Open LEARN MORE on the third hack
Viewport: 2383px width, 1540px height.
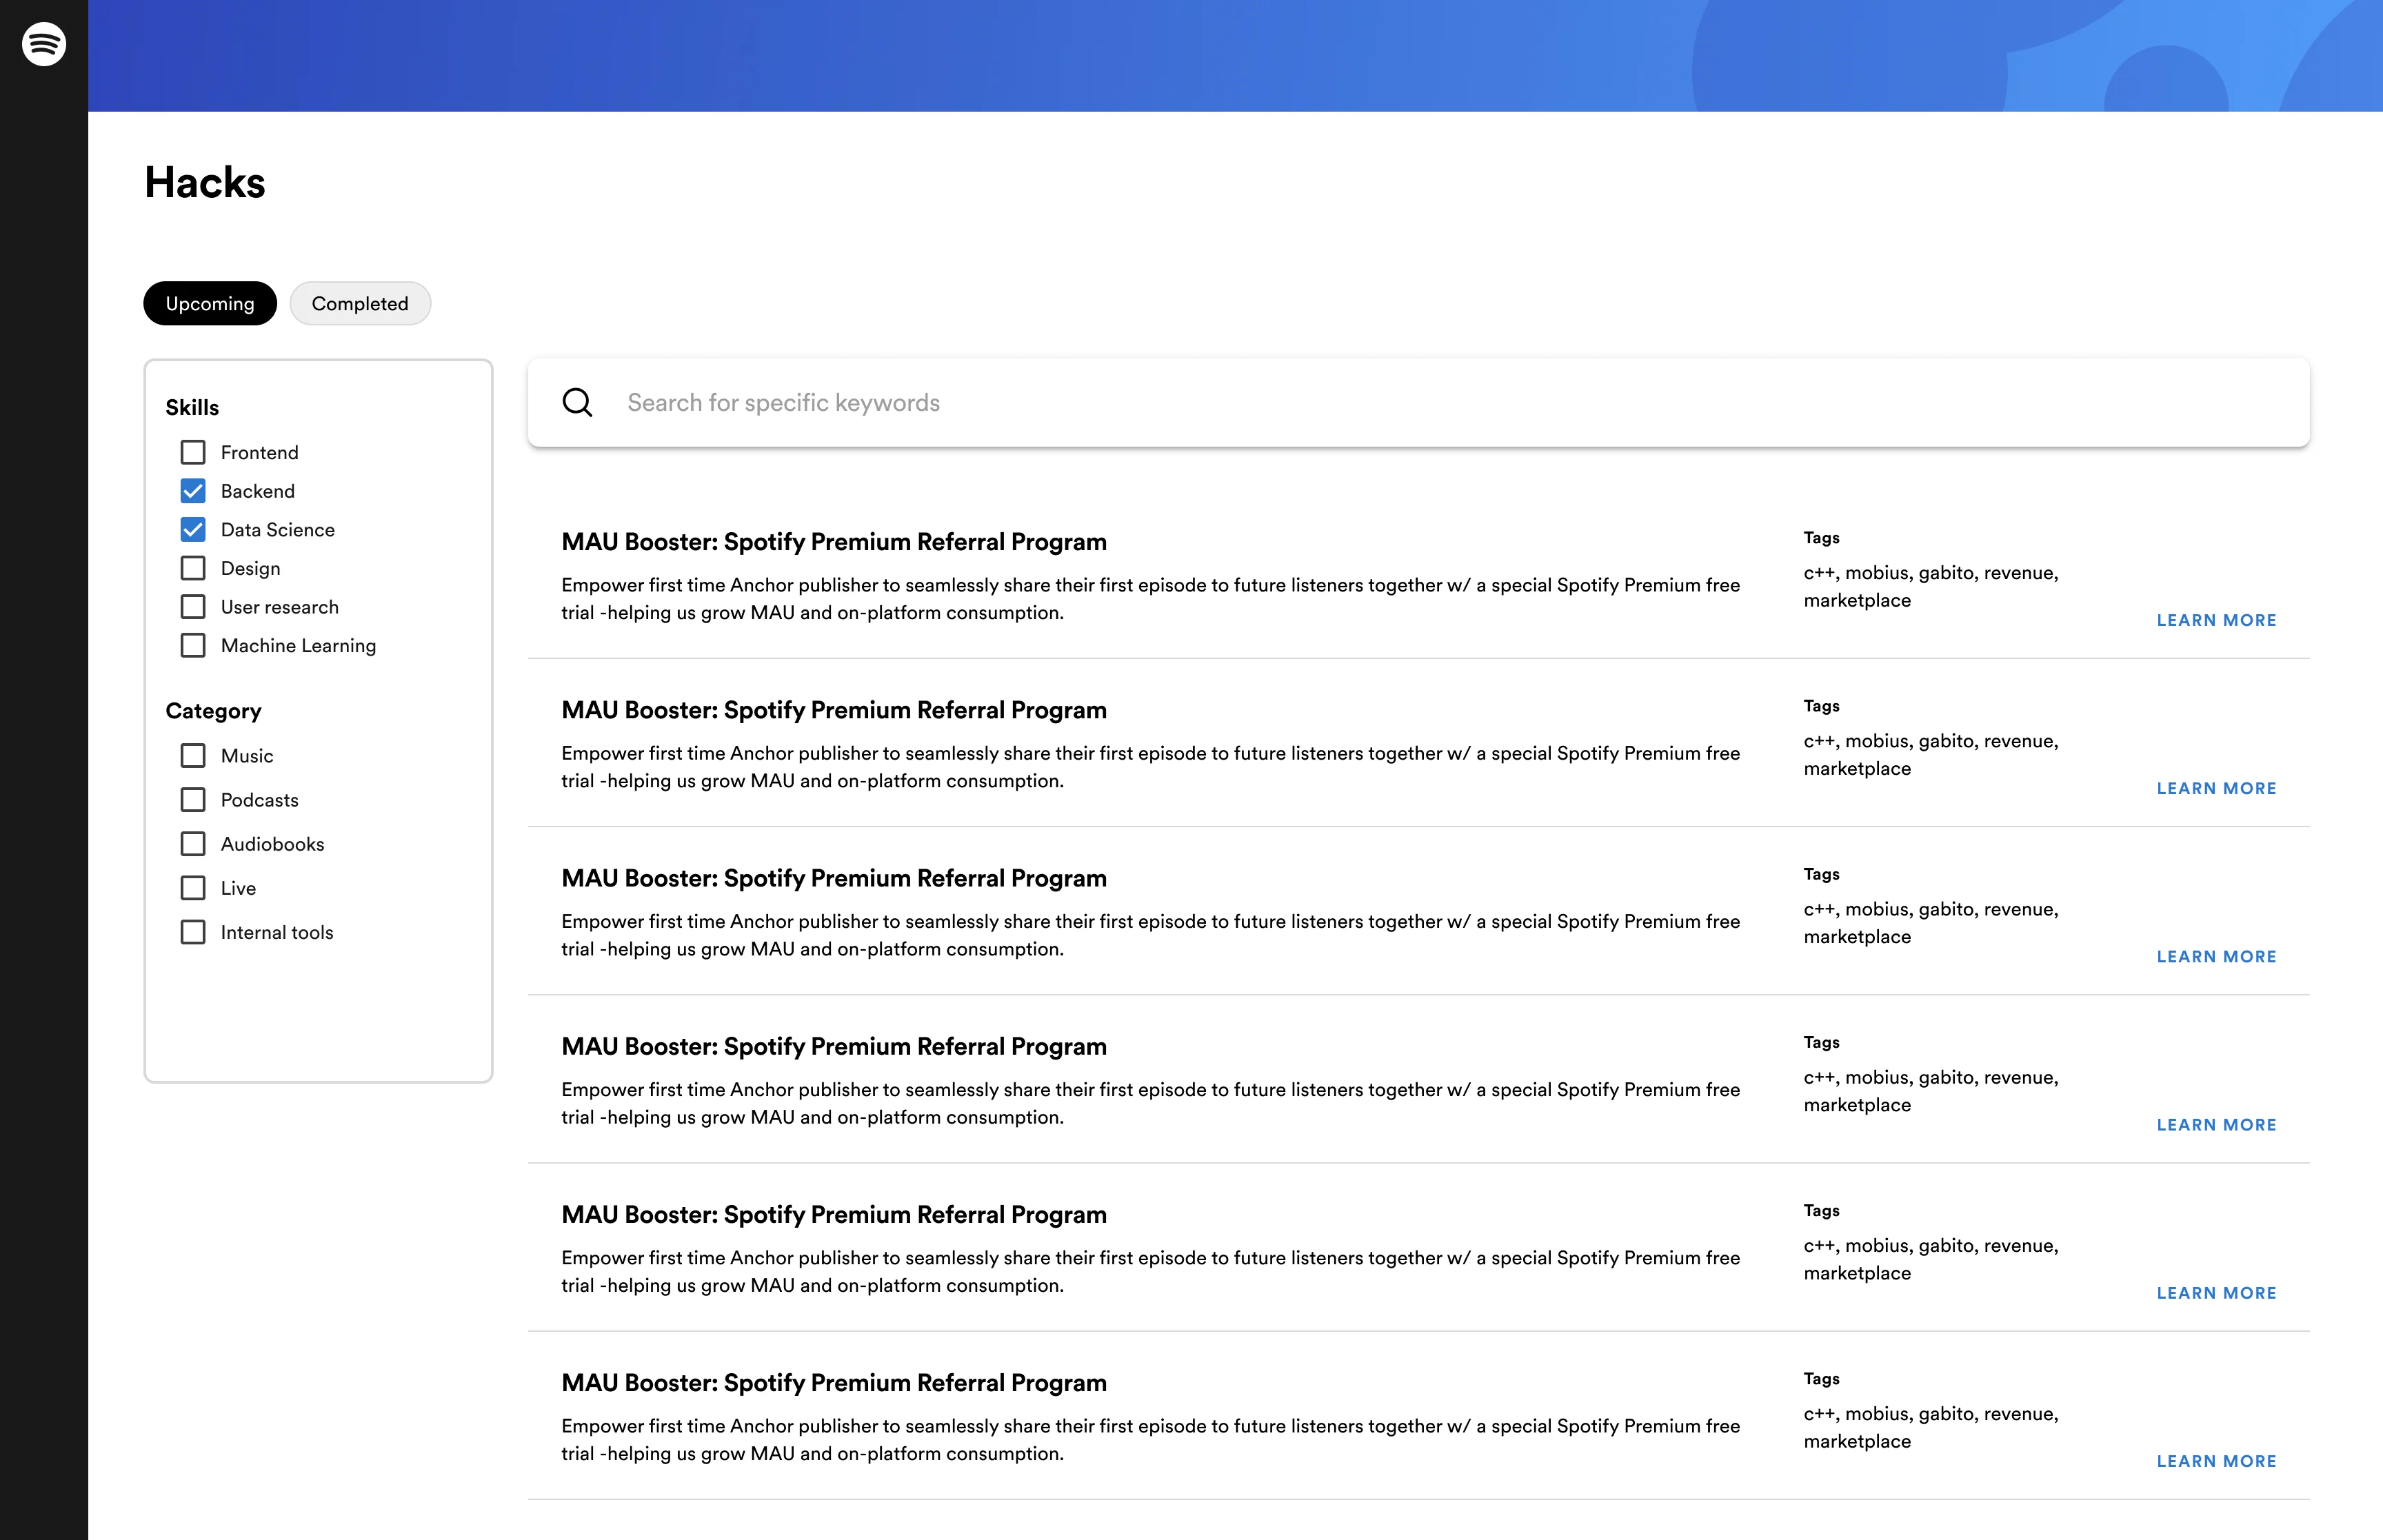coord(2216,956)
